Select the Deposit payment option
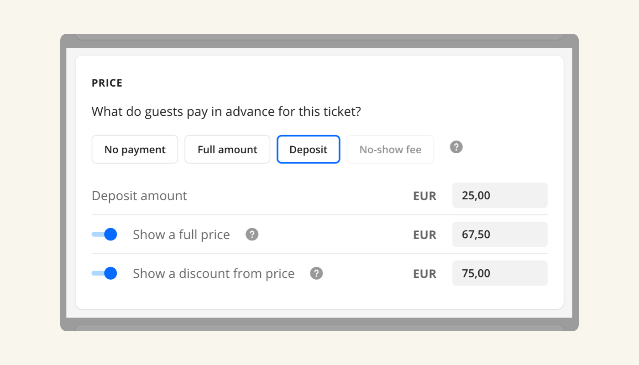This screenshot has height=365, width=639. [309, 149]
